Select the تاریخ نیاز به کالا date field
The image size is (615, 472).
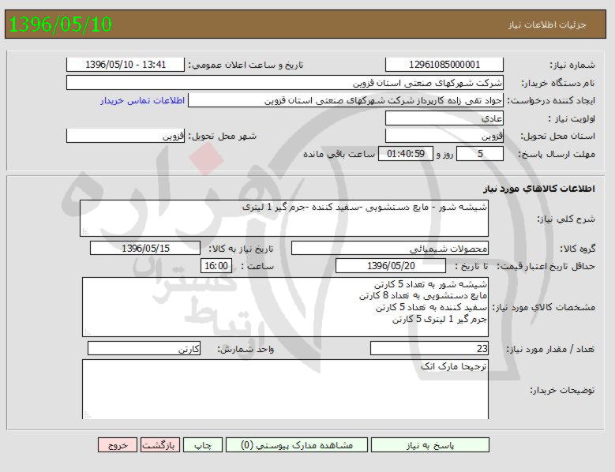point(145,248)
